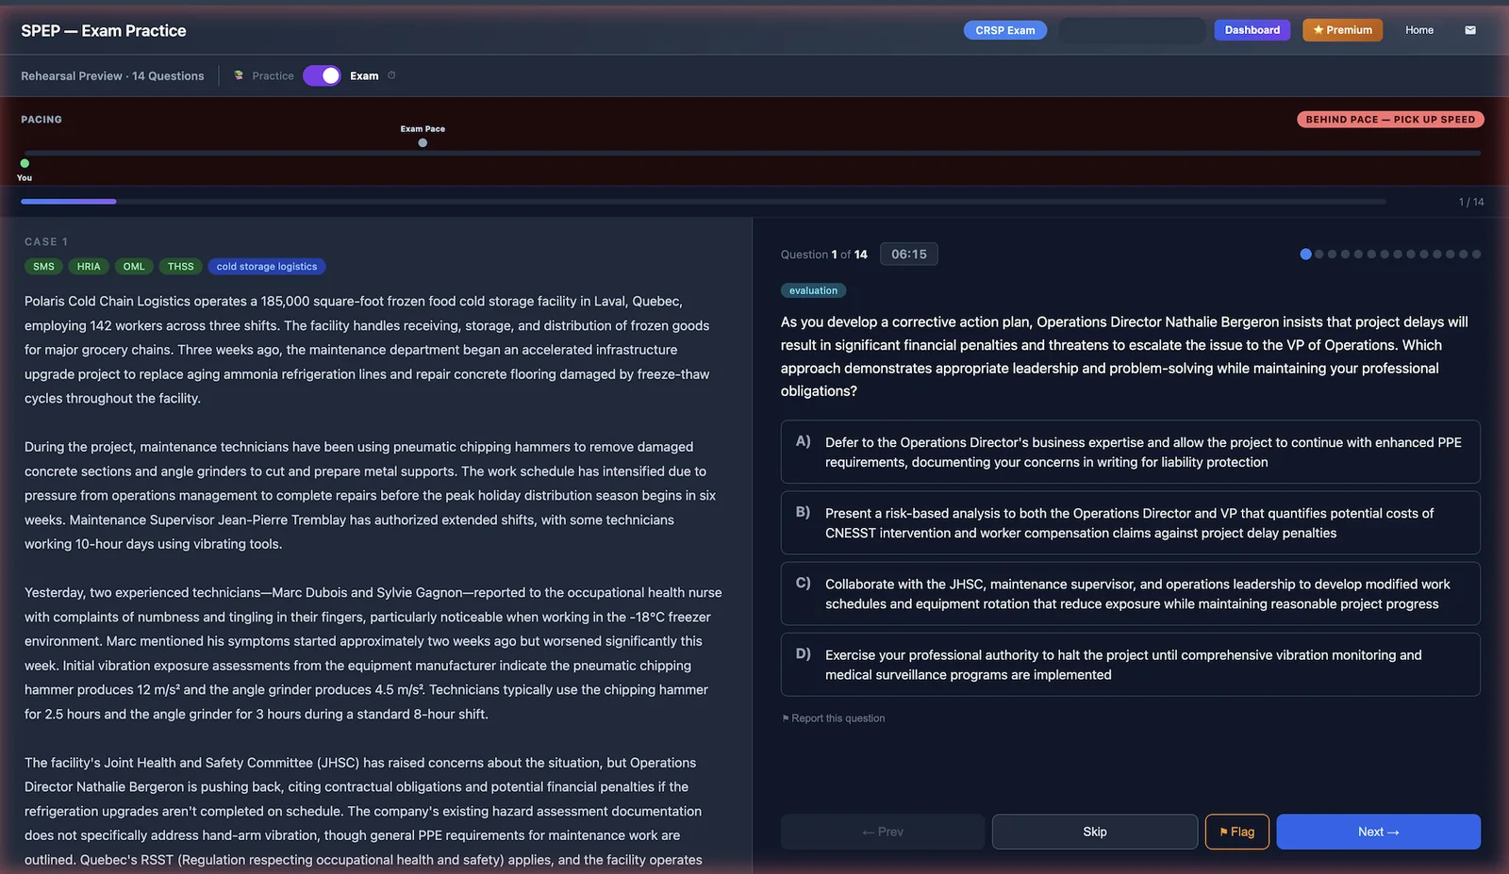Click the 06:15 timer display
The height and width of the screenshot is (874, 1509).
pyautogui.click(x=909, y=254)
